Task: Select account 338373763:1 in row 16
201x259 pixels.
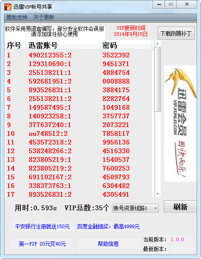Action: tap(50, 186)
